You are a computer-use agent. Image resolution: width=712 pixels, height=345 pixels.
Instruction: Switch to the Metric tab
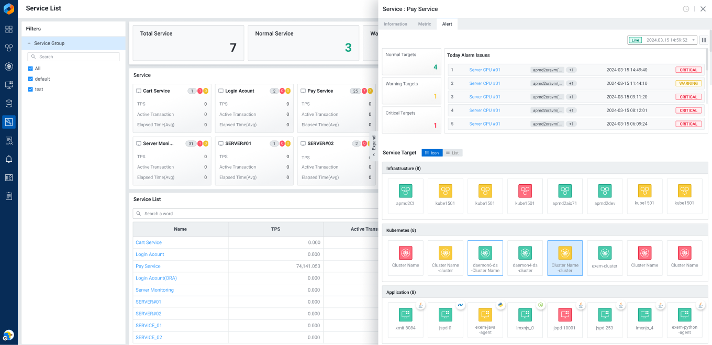coord(425,24)
